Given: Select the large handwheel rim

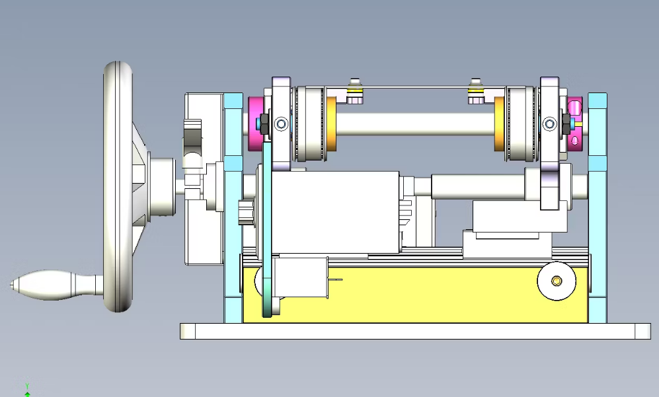Looking at the screenshot, I should 118,187.
